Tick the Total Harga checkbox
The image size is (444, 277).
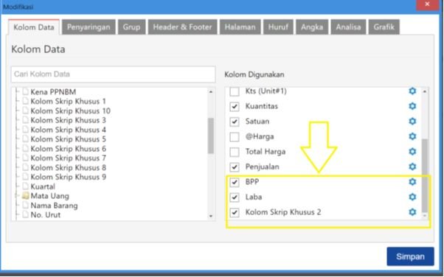click(x=235, y=152)
